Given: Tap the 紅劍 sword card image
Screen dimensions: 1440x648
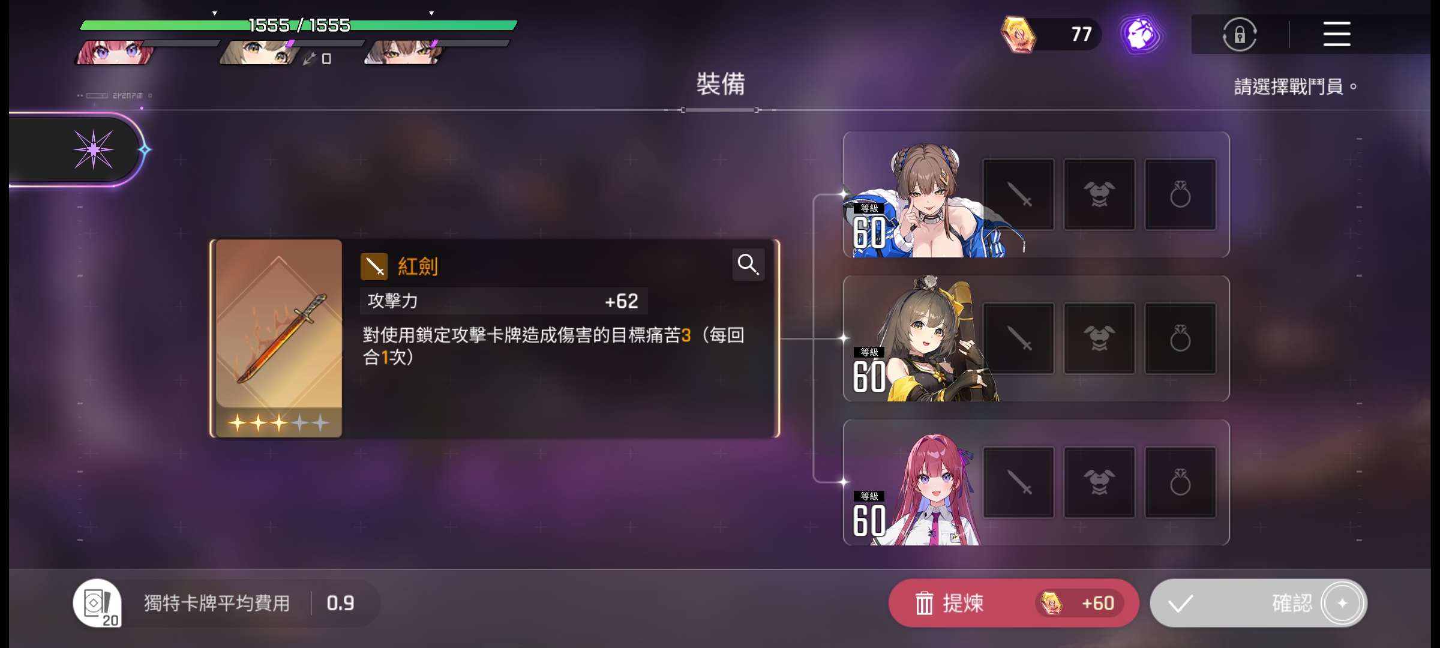Looking at the screenshot, I should [278, 338].
